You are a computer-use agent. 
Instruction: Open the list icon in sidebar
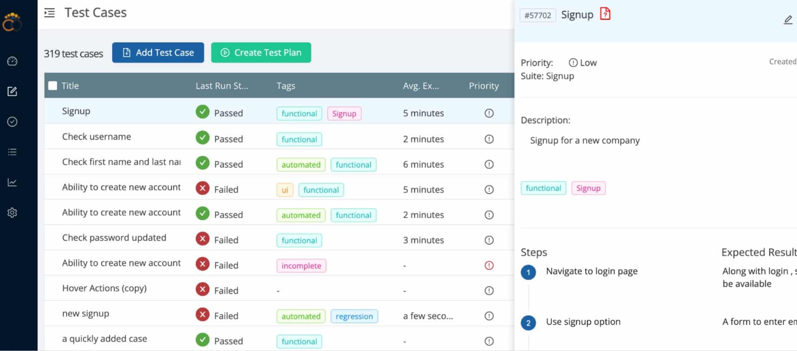[12, 152]
